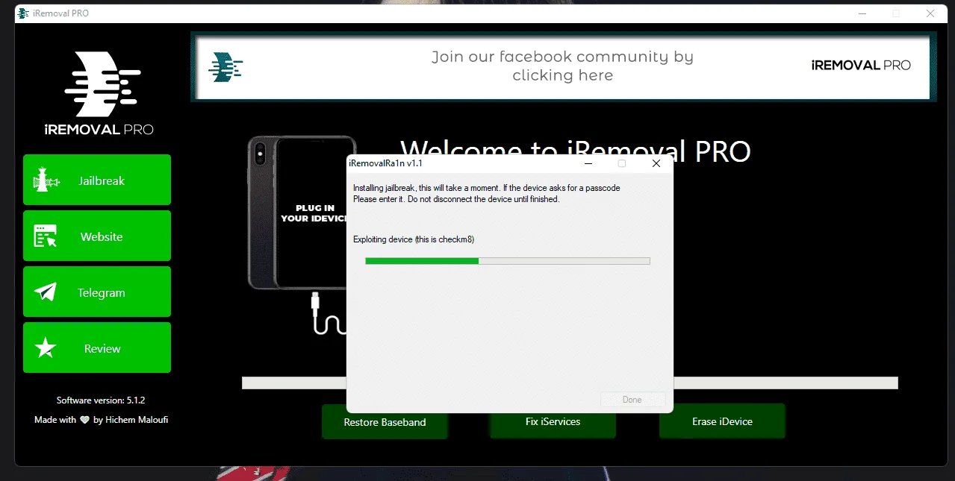Click the iREMOVAL PRO text in banner
The image size is (955, 481).
tap(861, 65)
